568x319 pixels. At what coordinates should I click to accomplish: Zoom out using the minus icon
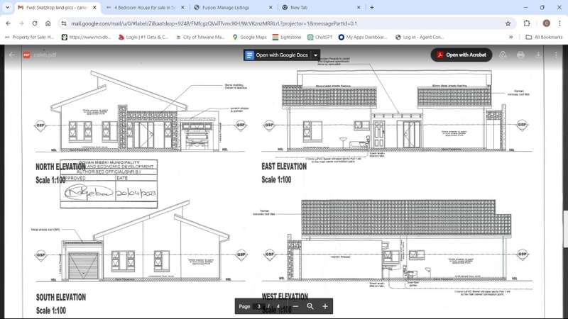pyautogui.click(x=295, y=306)
